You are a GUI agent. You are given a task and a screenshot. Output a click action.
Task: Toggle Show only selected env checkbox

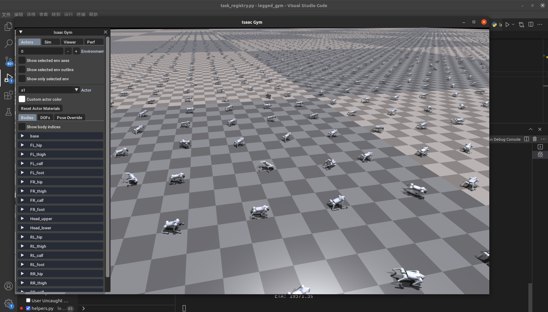(x=22, y=79)
